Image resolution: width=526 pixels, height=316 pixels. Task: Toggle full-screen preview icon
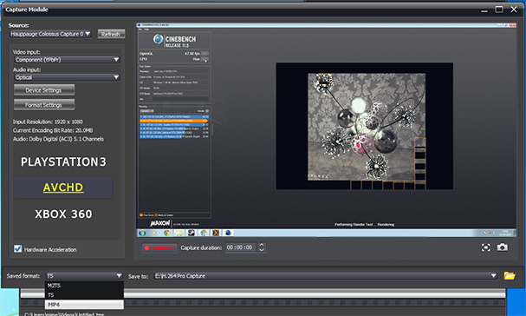(x=486, y=247)
